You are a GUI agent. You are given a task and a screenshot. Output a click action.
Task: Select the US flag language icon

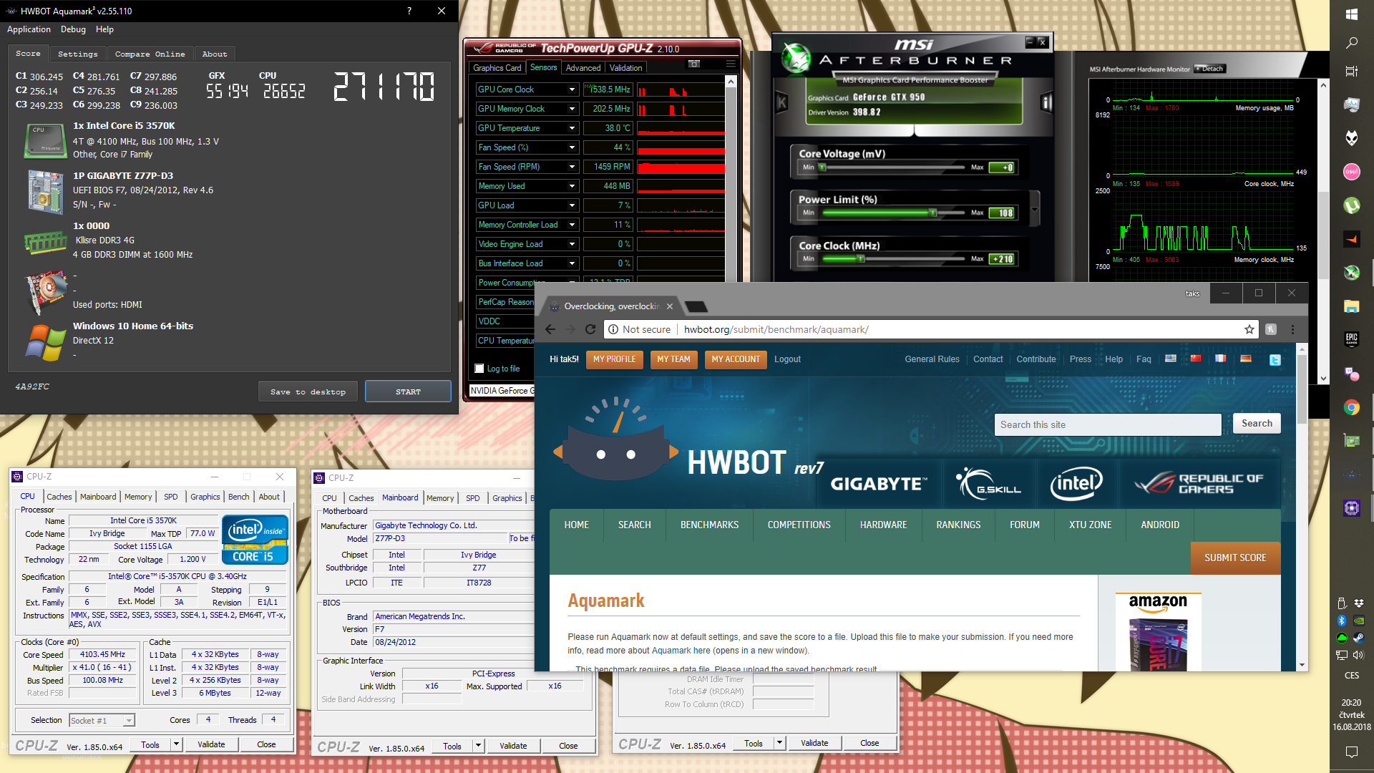coord(1171,359)
